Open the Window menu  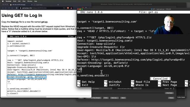click(x=30, y=1)
